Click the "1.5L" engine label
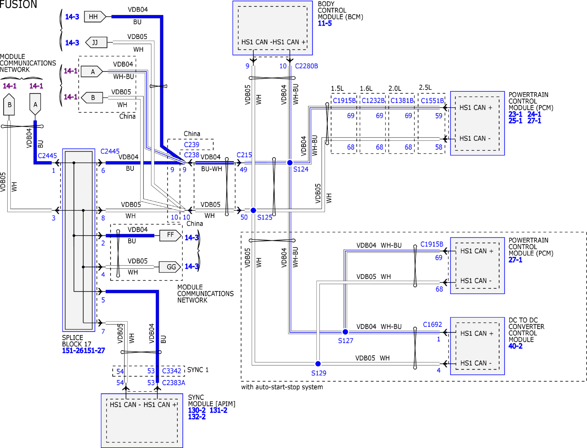The image size is (587, 448). pos(337,88)
